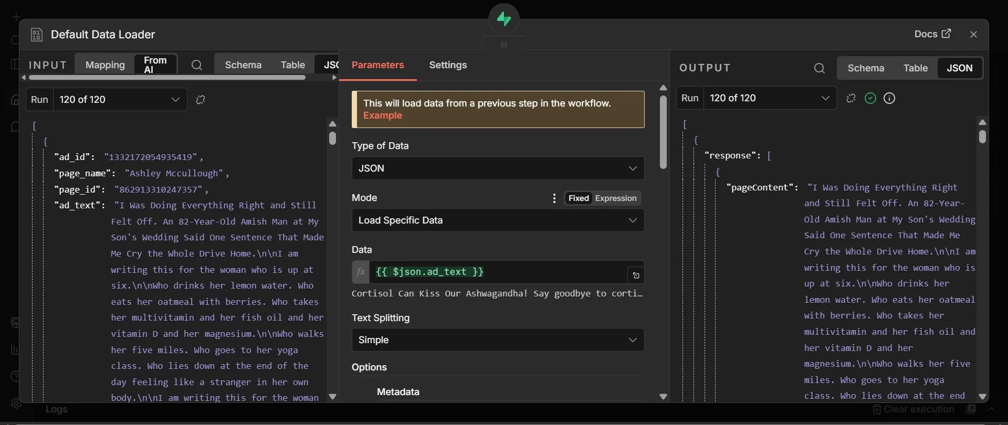Click the "page_id" key in input
The height and width of the screenshot is (425, 1008).
tap(80, 189)
